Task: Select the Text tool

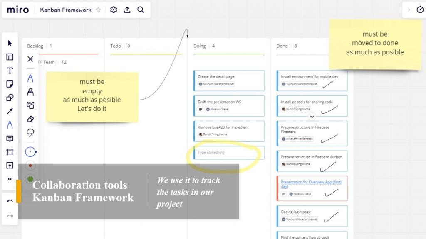Action: tap(10, 71)
